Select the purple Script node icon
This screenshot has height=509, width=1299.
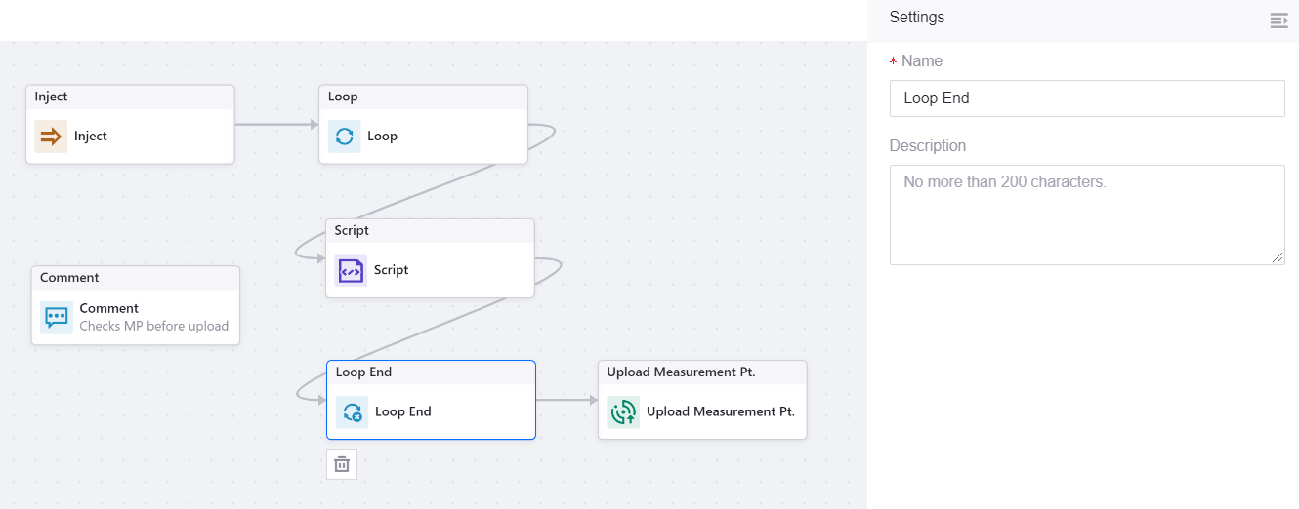click(351, 270)
